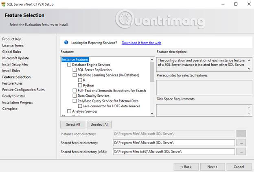Check PolyBase Query Service for External Data
This screenshot has height=172, width=254.
point(74,101)
